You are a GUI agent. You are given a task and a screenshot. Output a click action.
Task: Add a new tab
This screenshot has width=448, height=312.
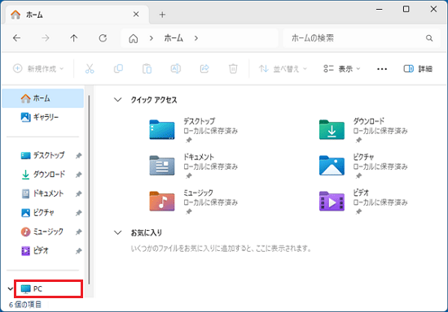click(162, 15)
